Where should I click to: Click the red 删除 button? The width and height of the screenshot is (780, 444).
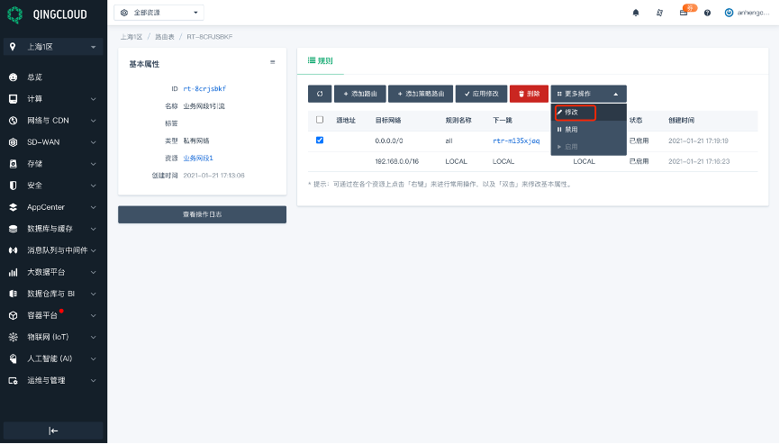pos(529,94)
